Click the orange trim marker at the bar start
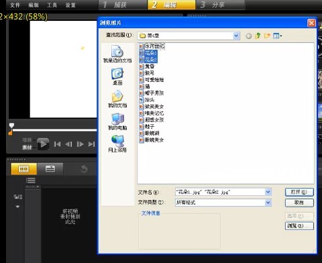 (x=10, y=133)
